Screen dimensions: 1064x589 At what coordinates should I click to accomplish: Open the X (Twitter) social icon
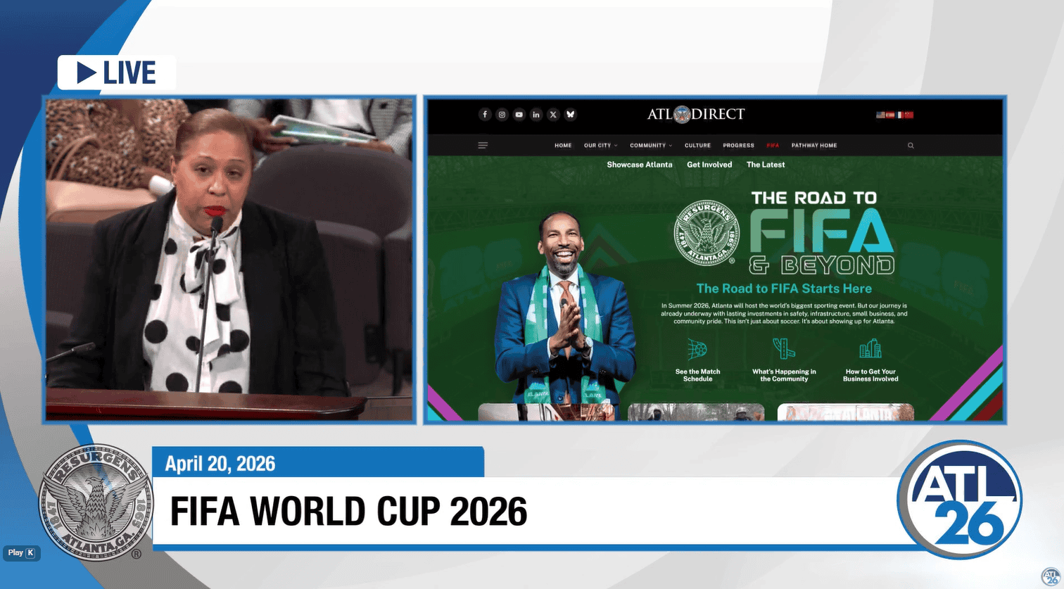[x=553, y=115]
